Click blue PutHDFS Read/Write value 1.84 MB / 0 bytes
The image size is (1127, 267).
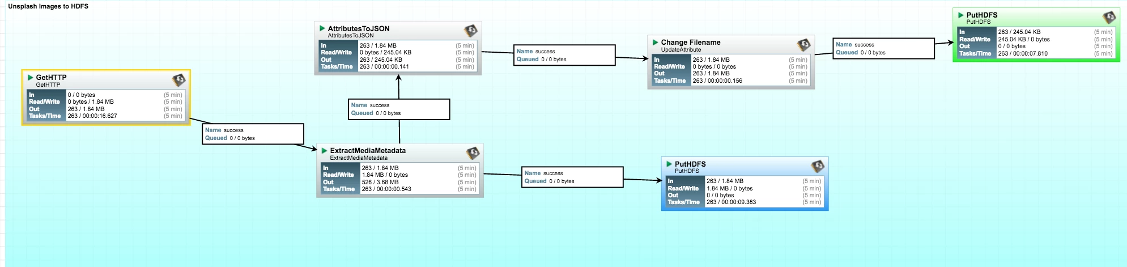tap(729, 188)
